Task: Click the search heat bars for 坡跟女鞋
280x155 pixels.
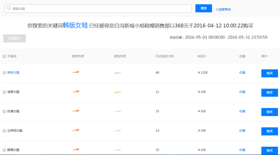Action: point(75,92)
